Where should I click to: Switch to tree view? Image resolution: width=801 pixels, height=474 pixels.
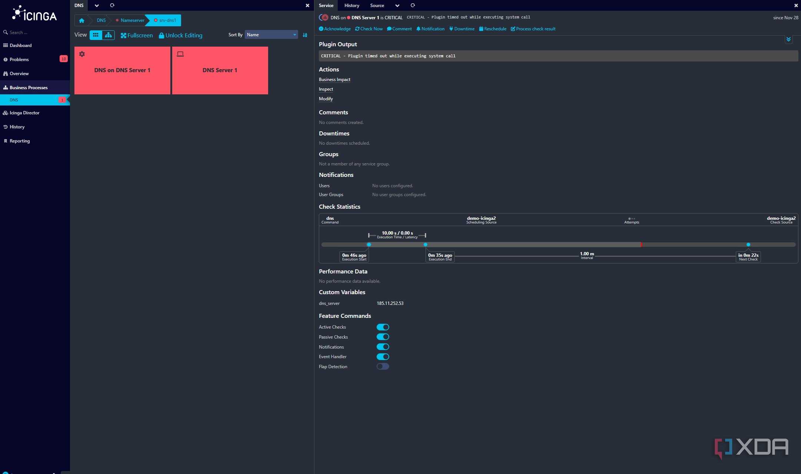[109, 35]
